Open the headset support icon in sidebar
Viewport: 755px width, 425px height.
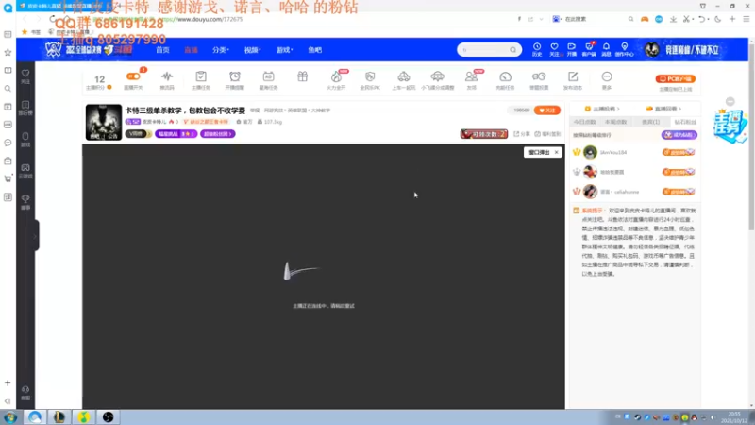[x=25, y=392]
